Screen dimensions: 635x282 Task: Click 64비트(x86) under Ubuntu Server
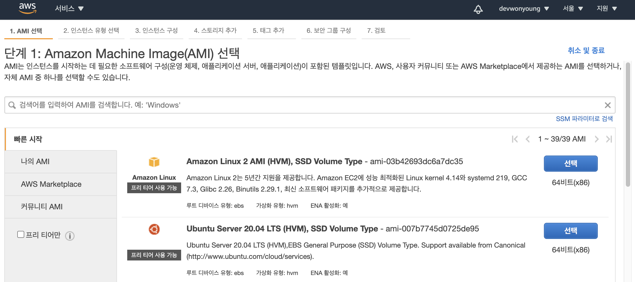[x=571, y=250]
